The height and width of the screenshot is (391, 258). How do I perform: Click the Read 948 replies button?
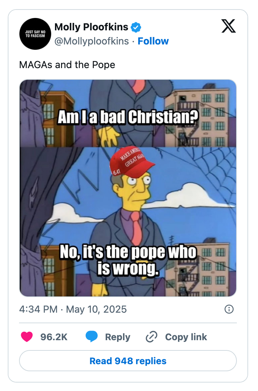pyautogui.click(x=129, y=361)
